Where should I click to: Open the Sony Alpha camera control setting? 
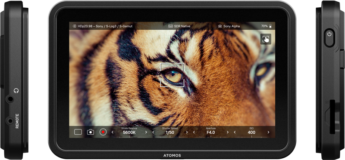[x=232, y=26]
